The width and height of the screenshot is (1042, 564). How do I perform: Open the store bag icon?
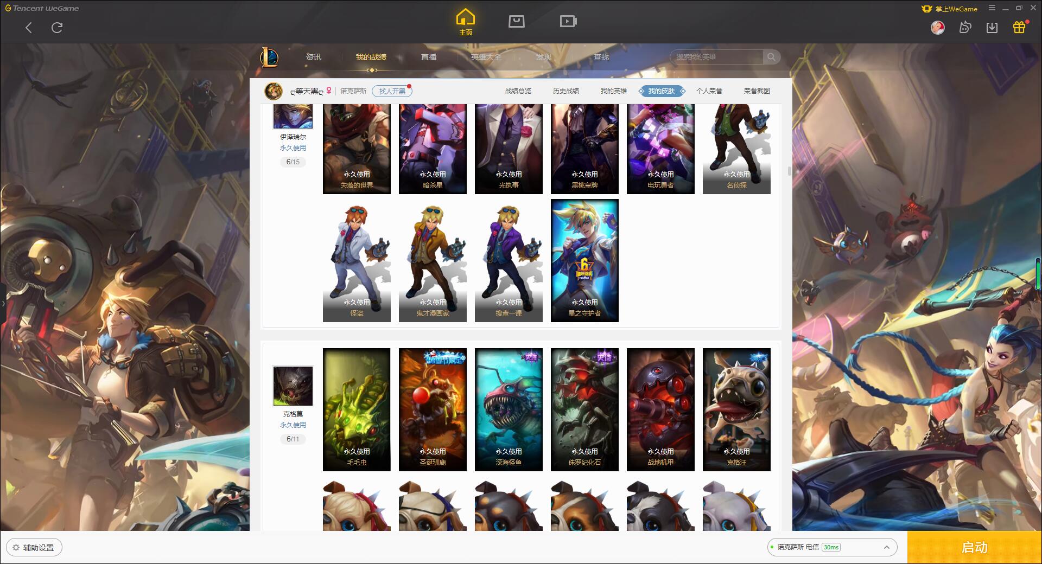[x=516, y=21]
